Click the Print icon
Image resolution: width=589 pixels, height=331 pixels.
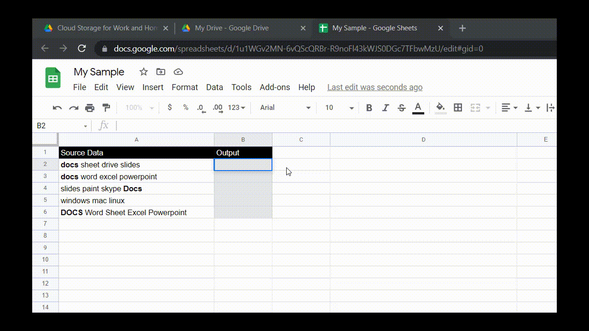click(90, 108)
